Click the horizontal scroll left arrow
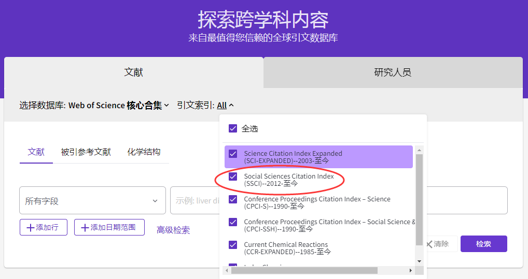The image size is (528, 279). pos(227,270)
